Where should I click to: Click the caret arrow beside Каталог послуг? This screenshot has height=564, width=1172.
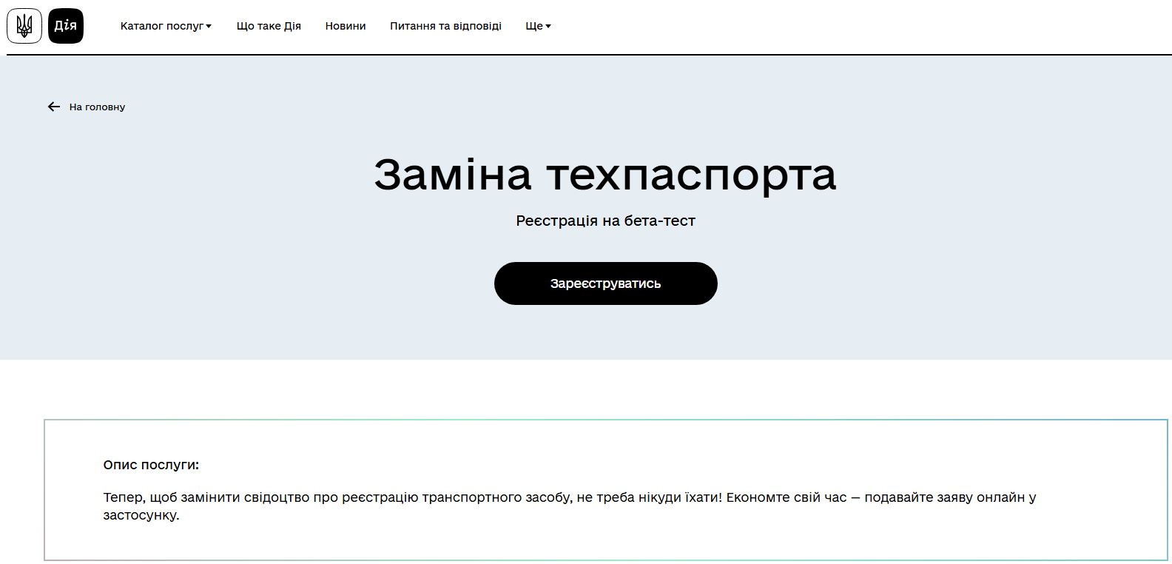(209, 27)
